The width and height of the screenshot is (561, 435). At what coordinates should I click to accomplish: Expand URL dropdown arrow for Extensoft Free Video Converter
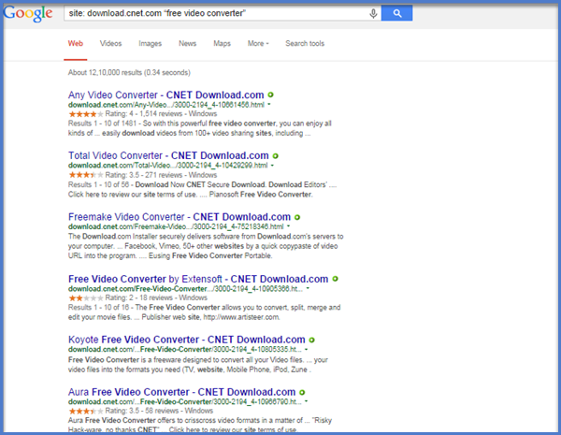point(308,288)
